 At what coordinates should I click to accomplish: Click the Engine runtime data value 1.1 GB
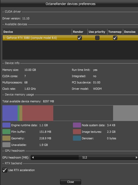pyautogui.click(x=44, y=125)
